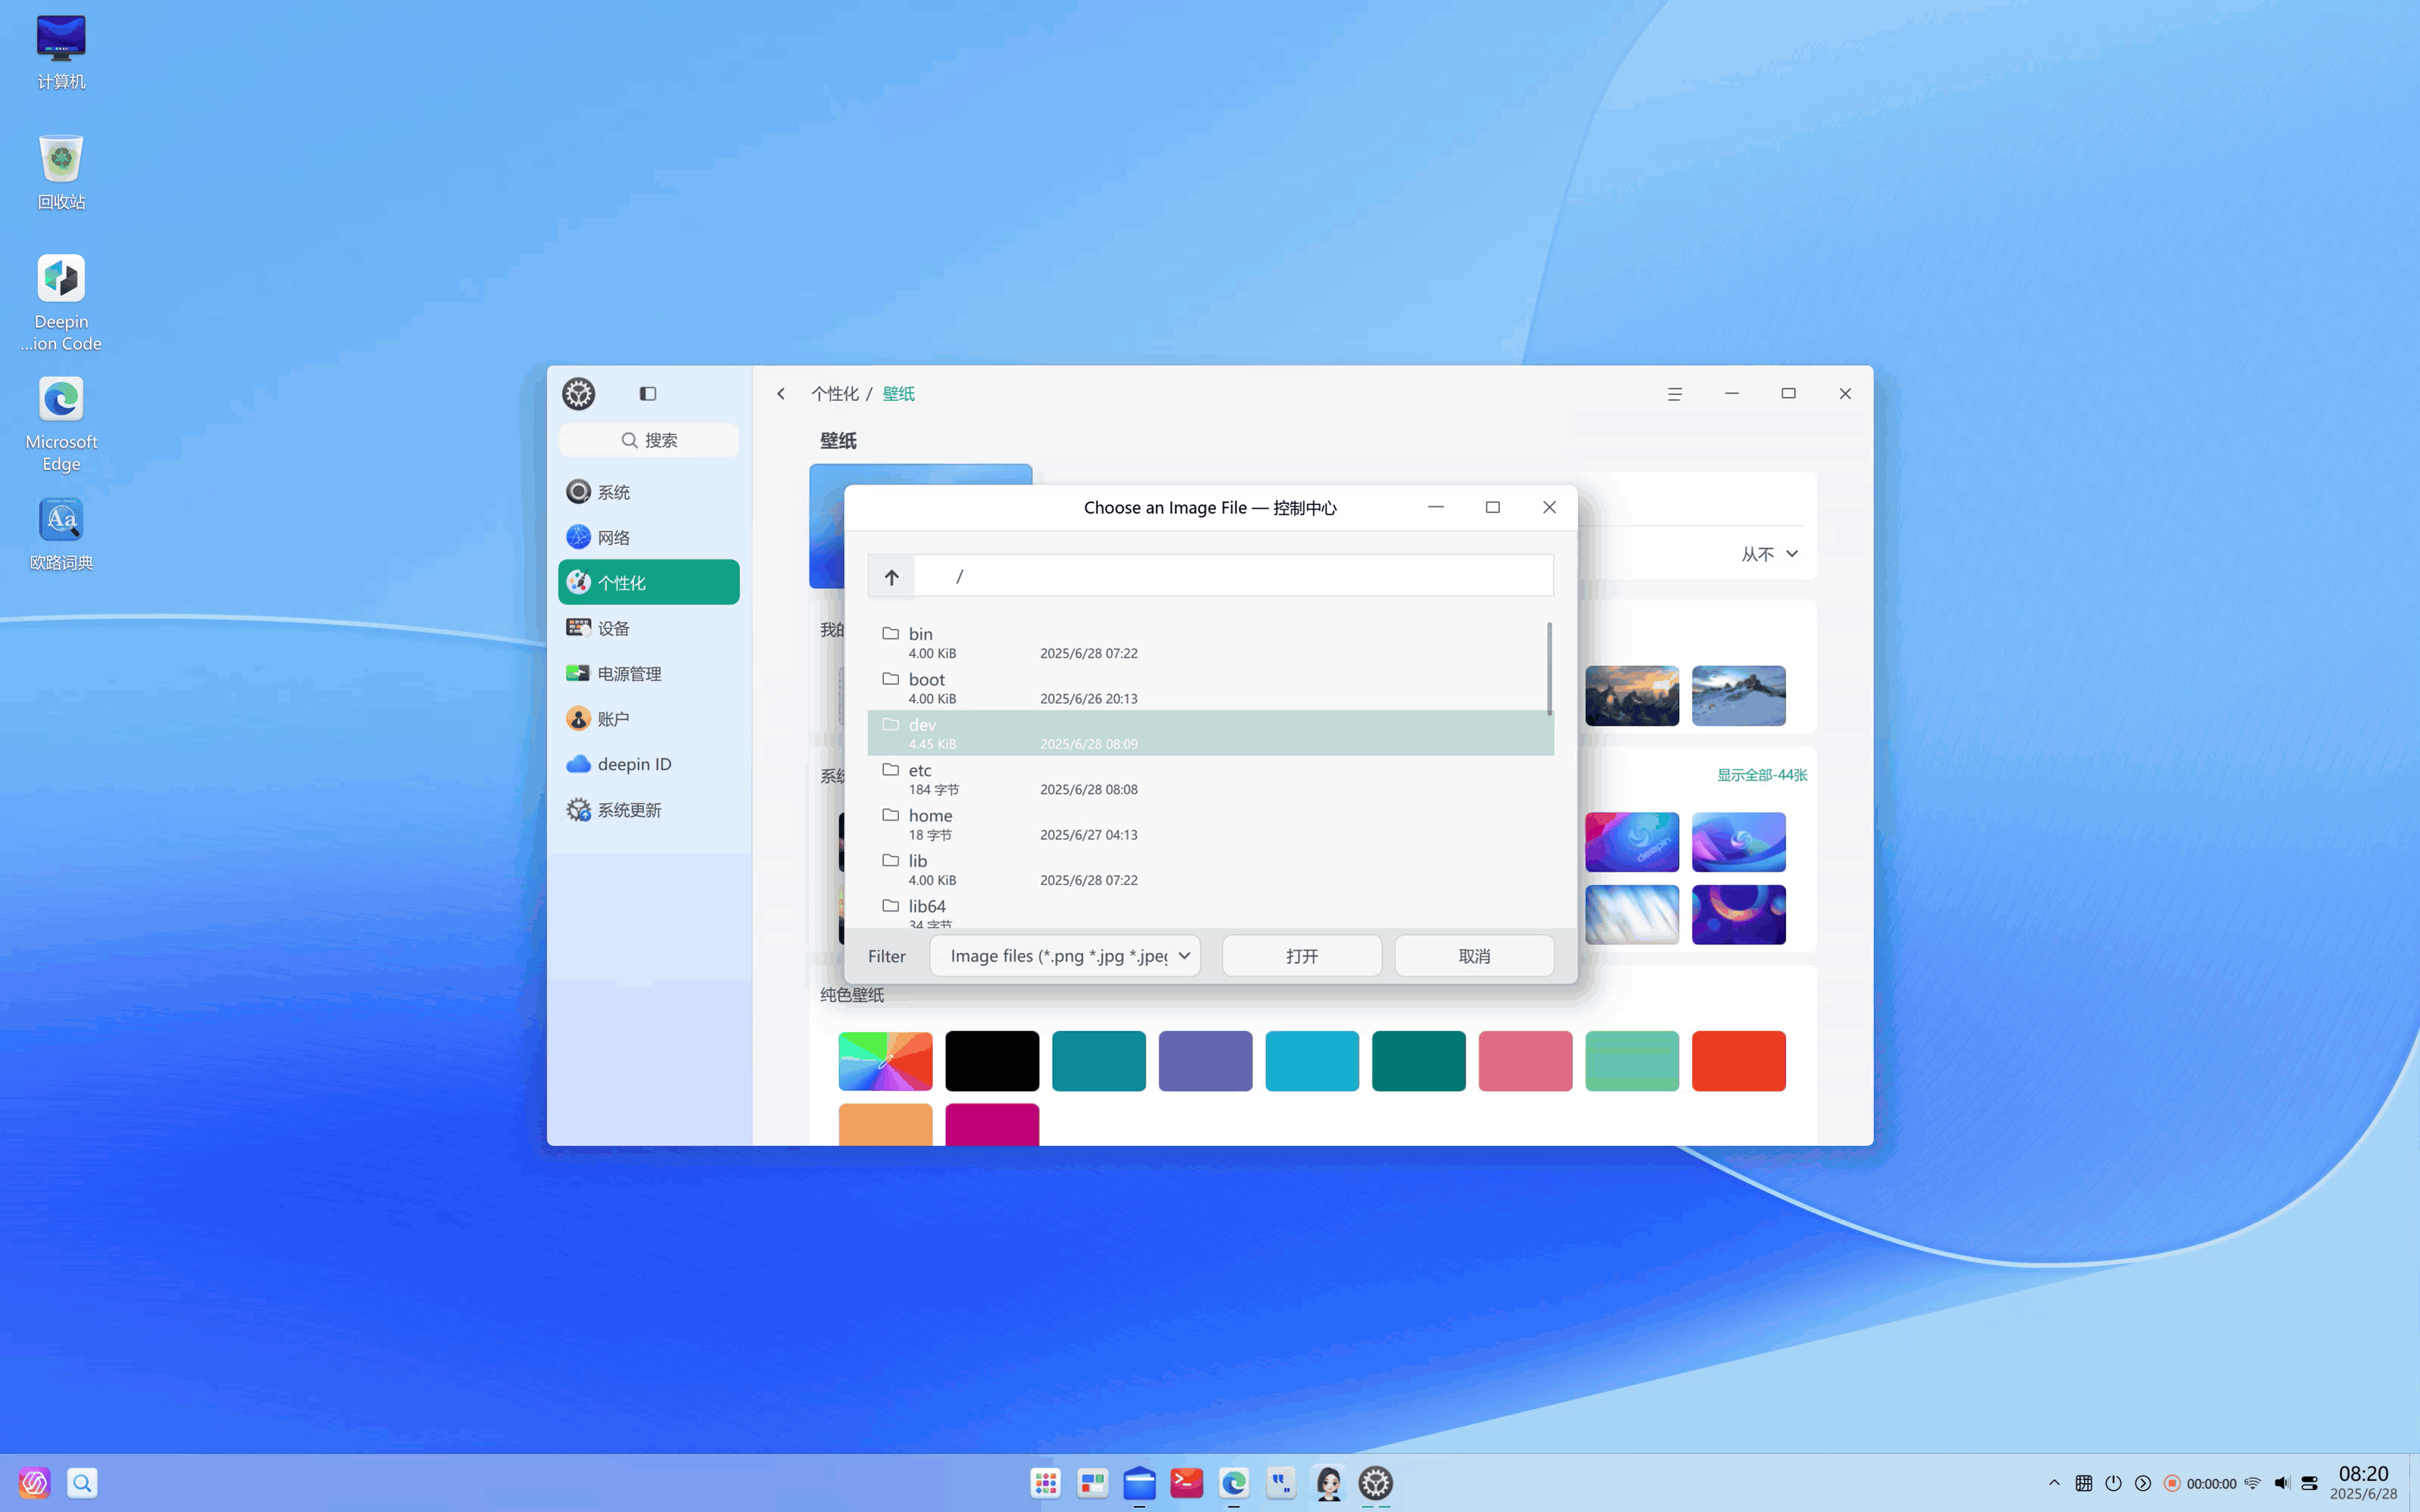The image size is (2420, 1512).
Task: Open the AI assistant icon in dock
Action: [34, 1483]
